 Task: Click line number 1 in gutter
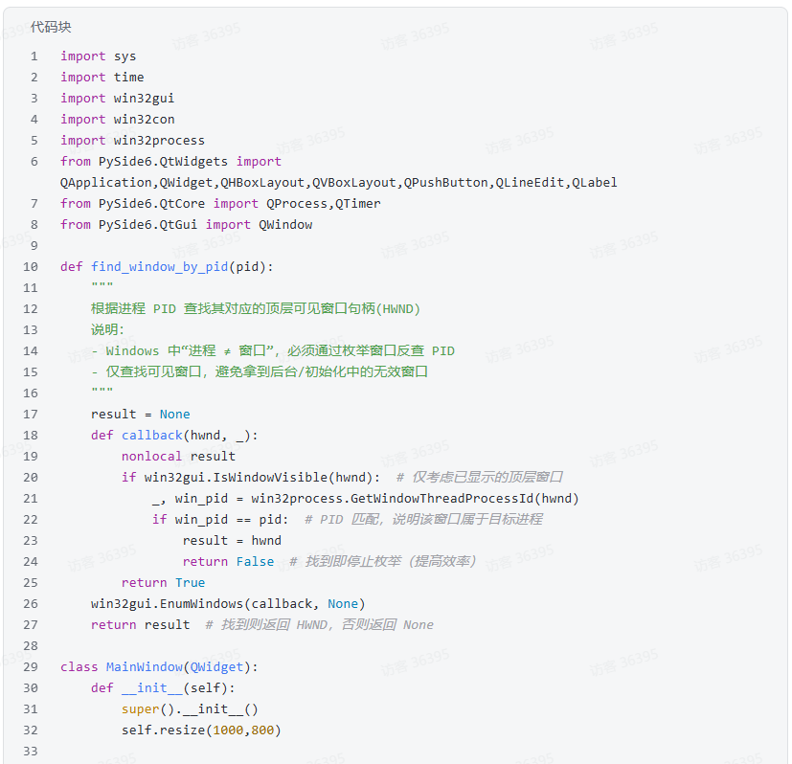pyautogui.click(x=34, y=56)
